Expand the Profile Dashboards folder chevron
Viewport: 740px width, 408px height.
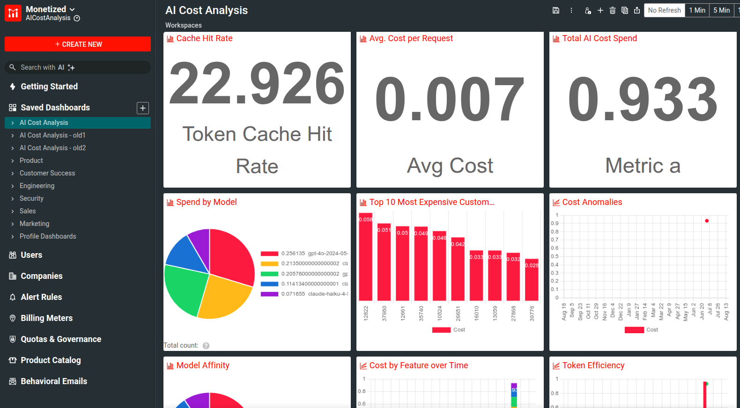(13, 236)
